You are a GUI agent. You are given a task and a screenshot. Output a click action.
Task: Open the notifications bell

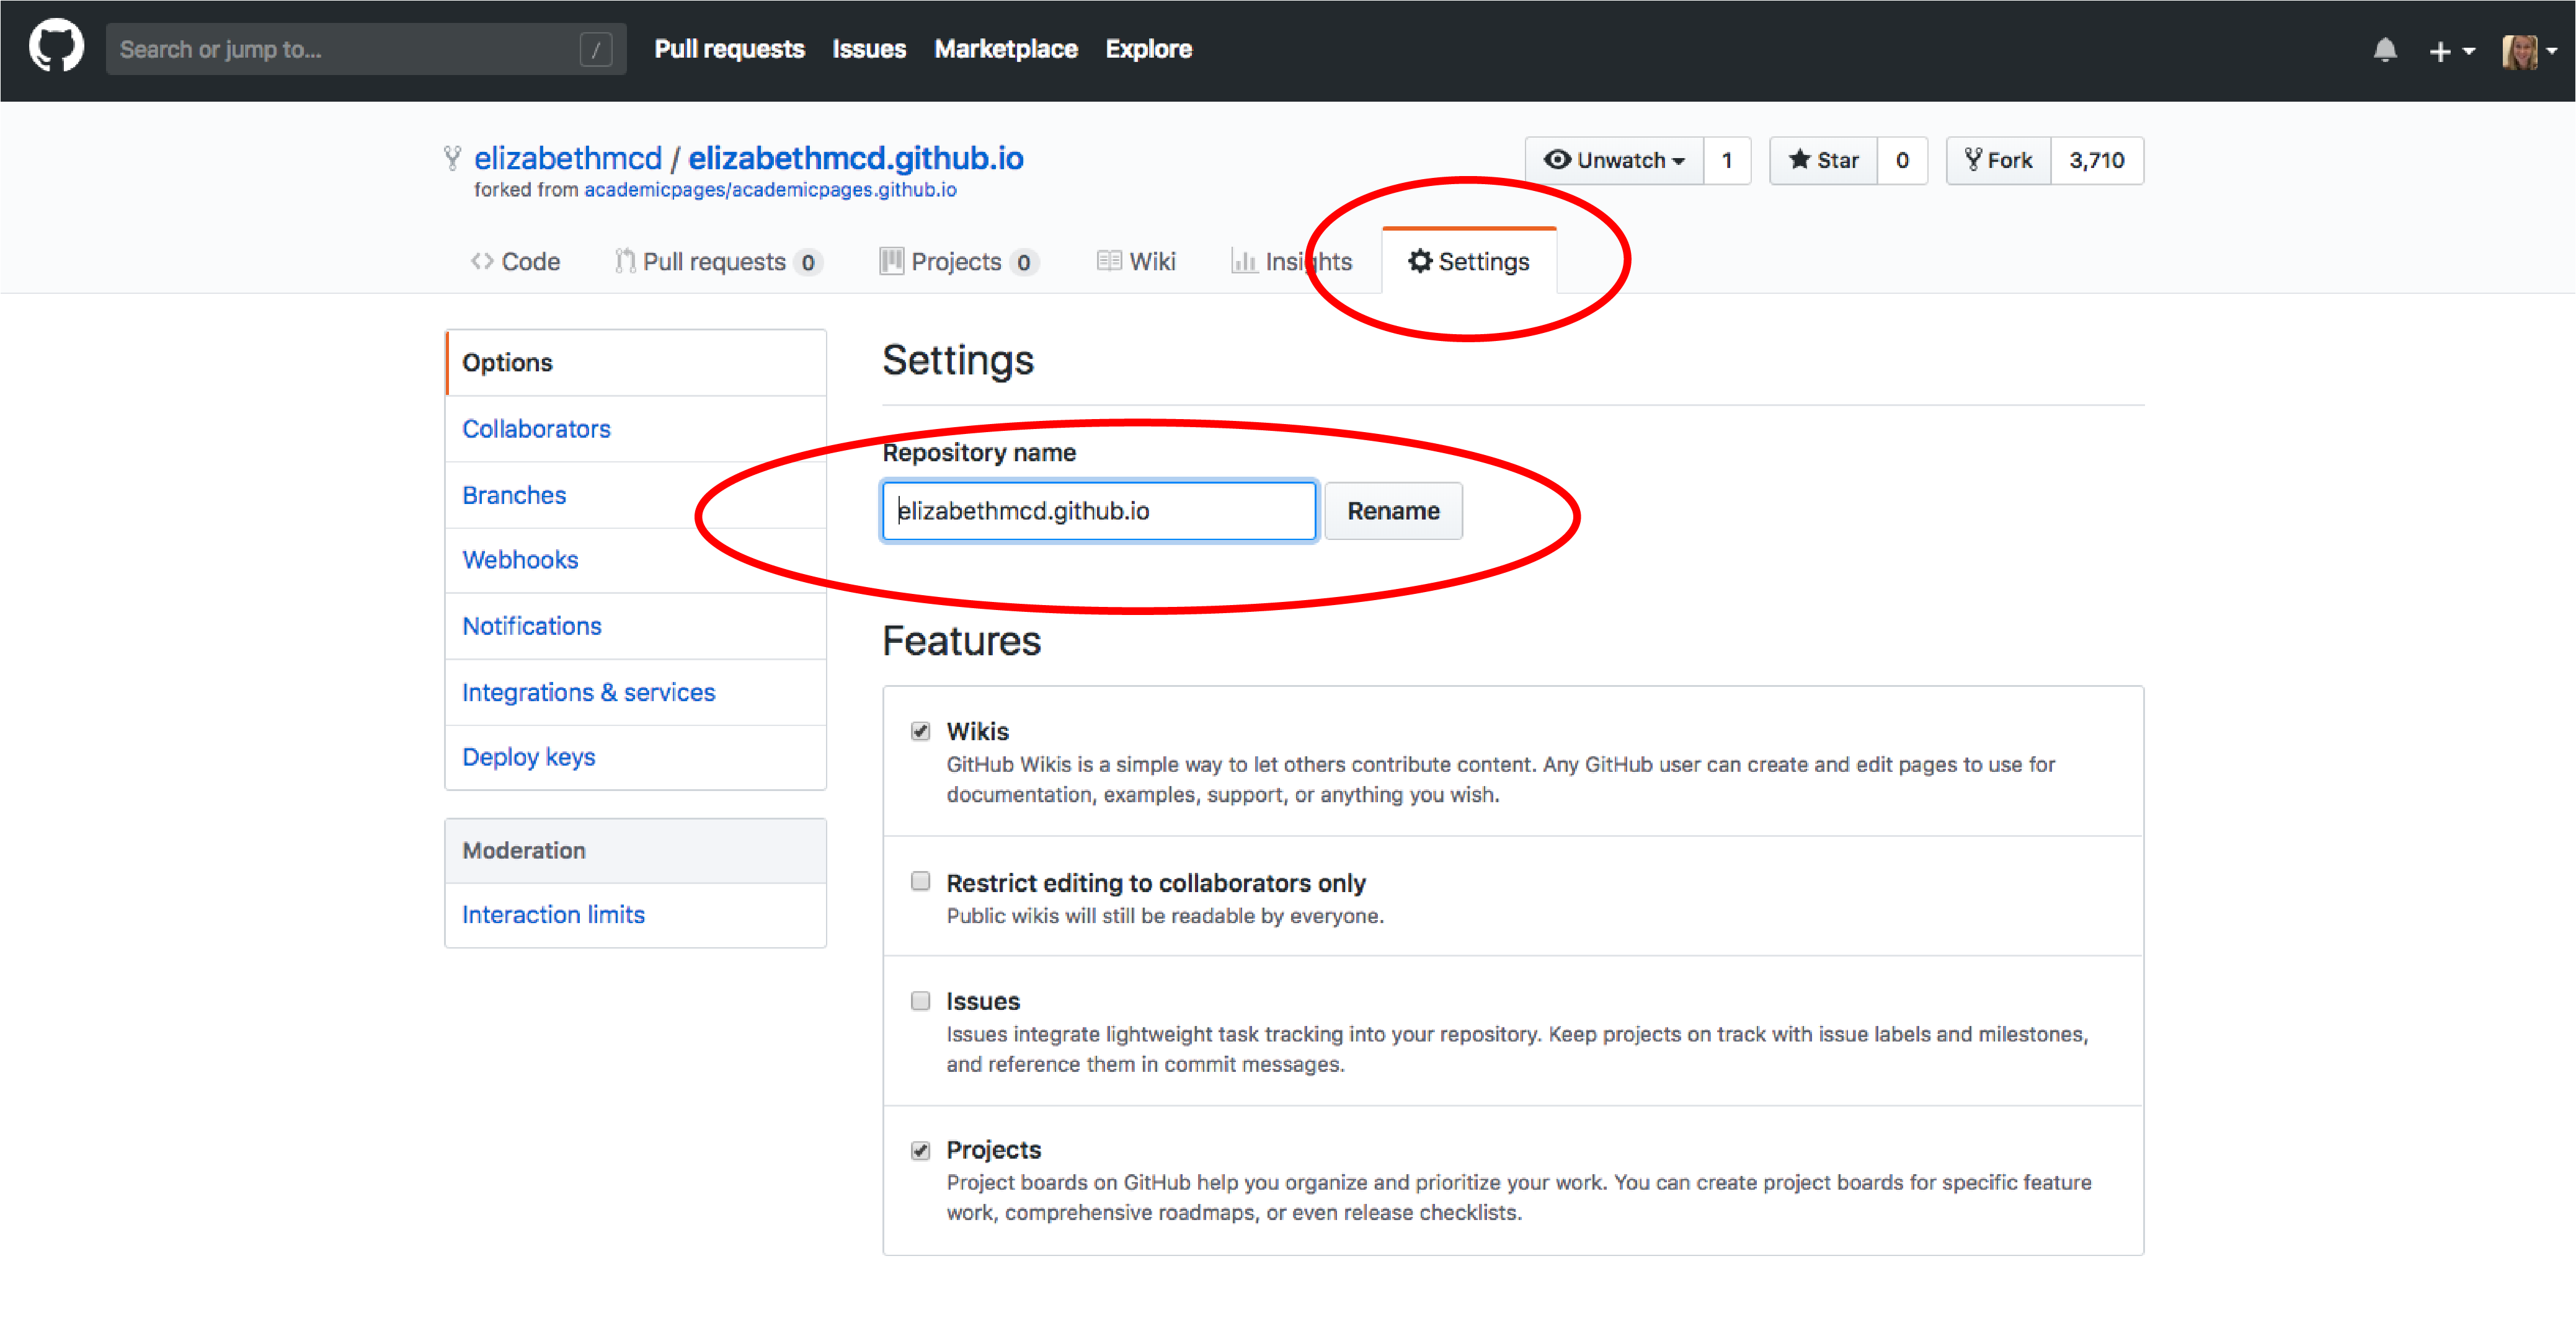click(x=2385, y=50)
